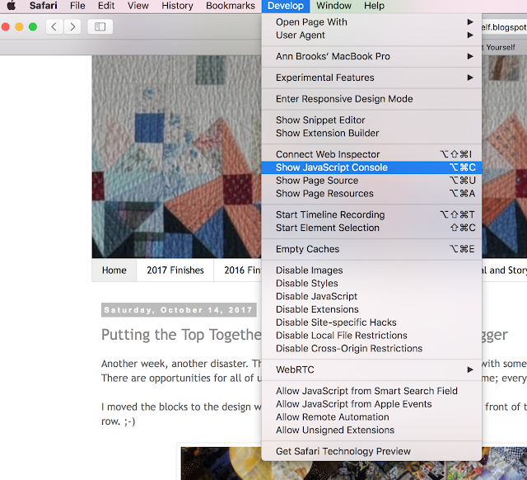The height and width of the screenshot is (480, 527).
Task: Select Show JavaScript Console
Action: click(x=371, y=167)
